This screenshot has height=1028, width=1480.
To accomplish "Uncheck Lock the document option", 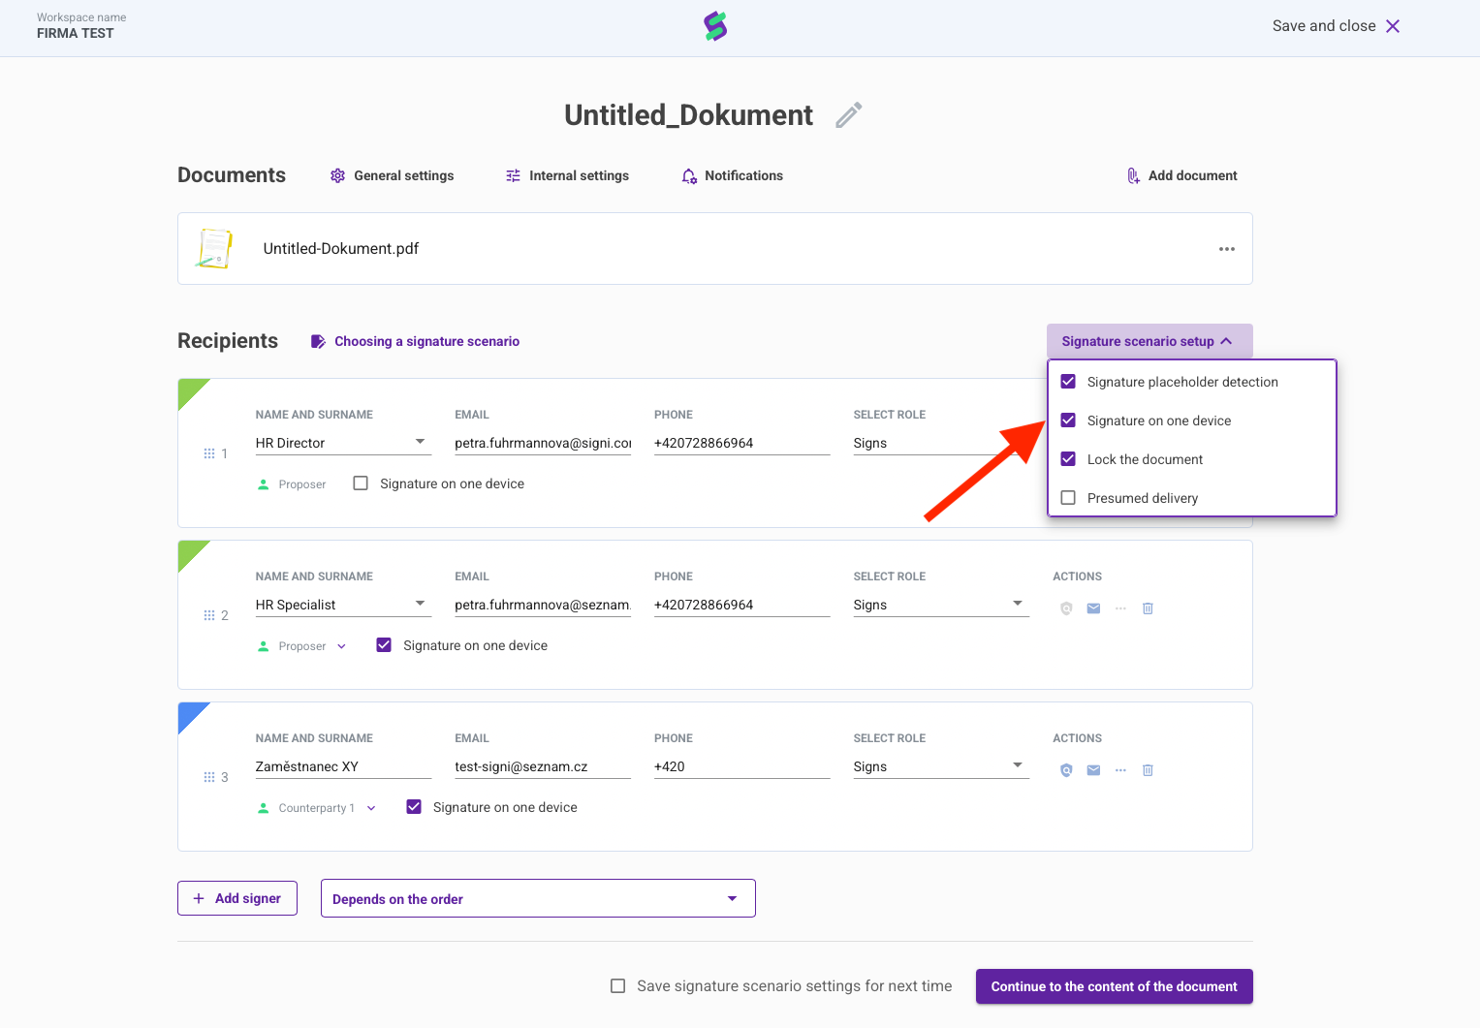I will [1068, 458].
